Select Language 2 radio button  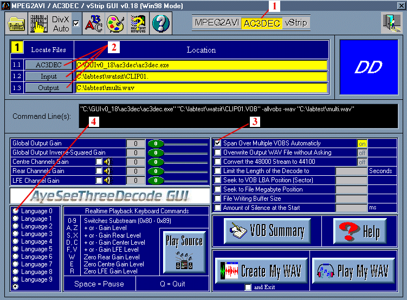tap(15, 226)
